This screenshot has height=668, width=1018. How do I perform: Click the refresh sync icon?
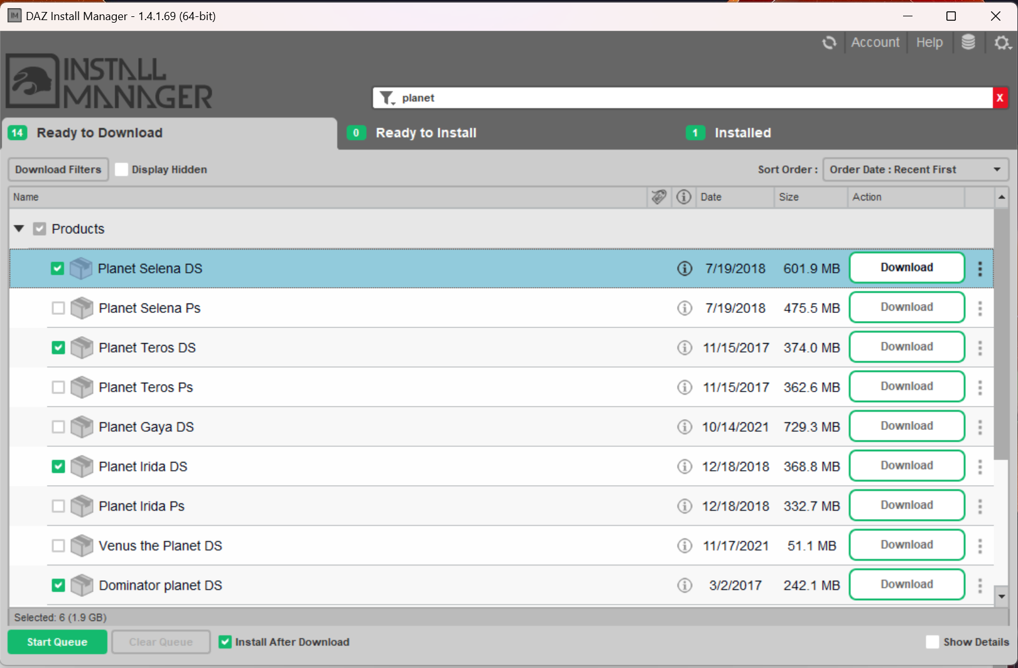pos(829,43)
